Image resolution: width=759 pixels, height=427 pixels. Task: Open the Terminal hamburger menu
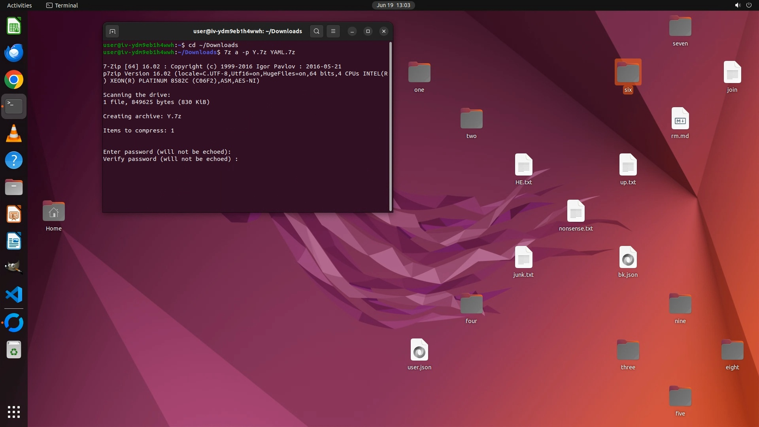[x=333, y=31]
